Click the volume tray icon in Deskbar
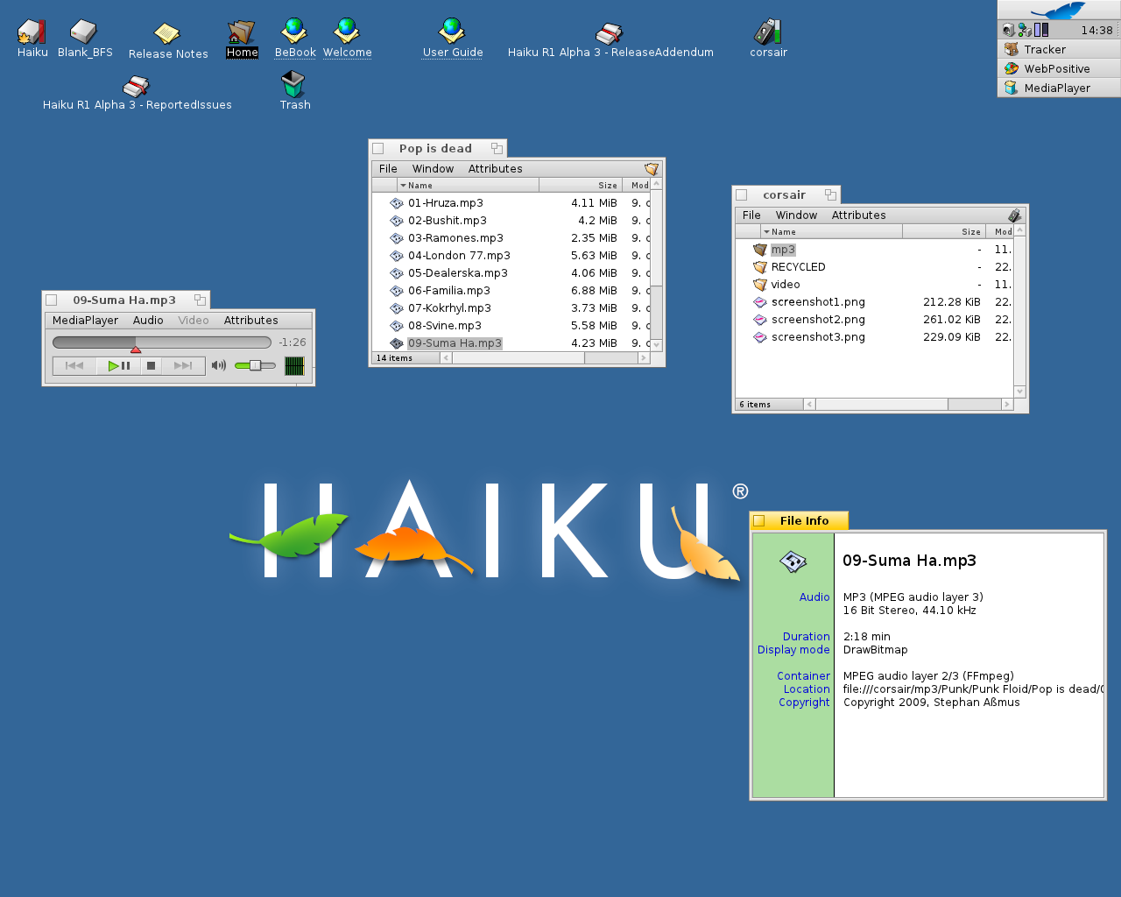Screen dimensions: 1121x897 click(1008, 30)
